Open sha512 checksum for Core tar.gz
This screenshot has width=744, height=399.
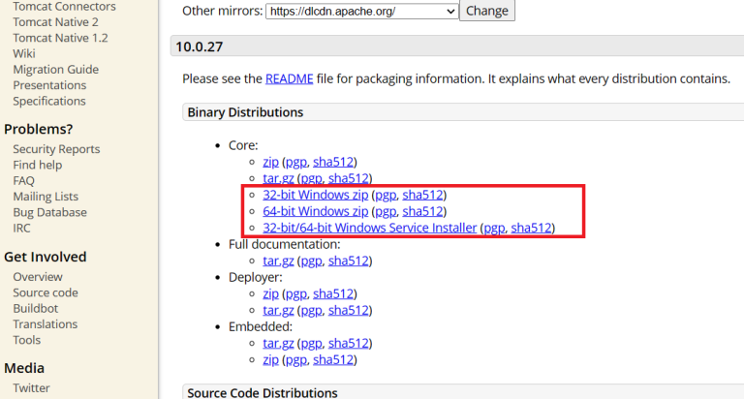click(349, 178)
